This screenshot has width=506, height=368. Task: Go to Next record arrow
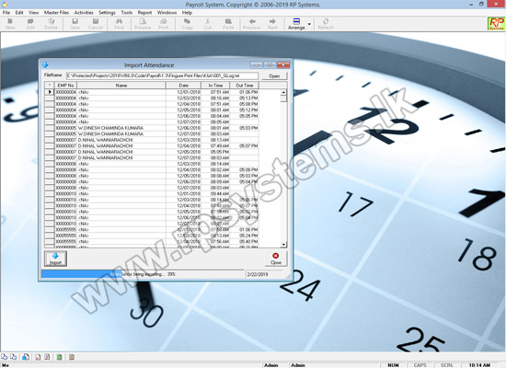tap(272, 24)
